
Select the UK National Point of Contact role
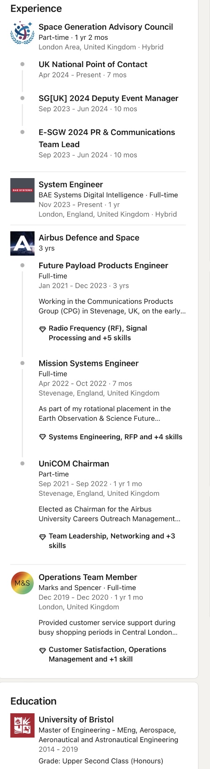point(93,64)
